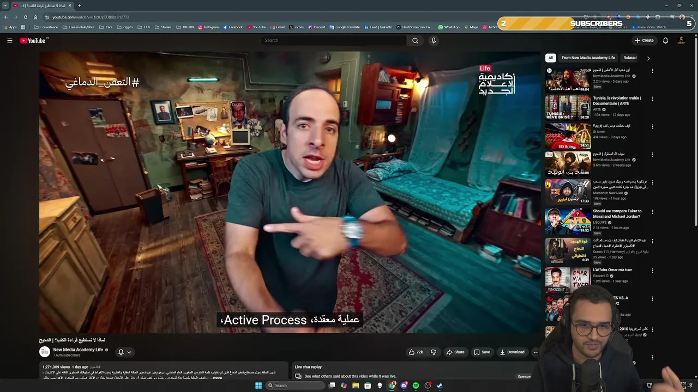Open the Windows Start menu
Screen dimensions: 698x392
coord(258,385)
